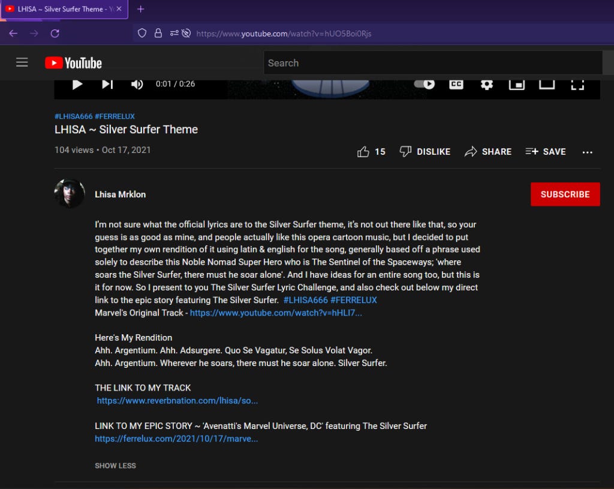Image resolution: width=614 pixels, height=489 pixels.
Task: Click the 104 views Oct 17, 2021 text
Action: pyautogui.click(x=103, y=150)
